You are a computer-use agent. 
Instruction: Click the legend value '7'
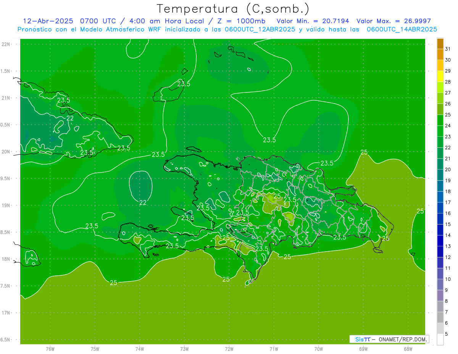(446, 312)
